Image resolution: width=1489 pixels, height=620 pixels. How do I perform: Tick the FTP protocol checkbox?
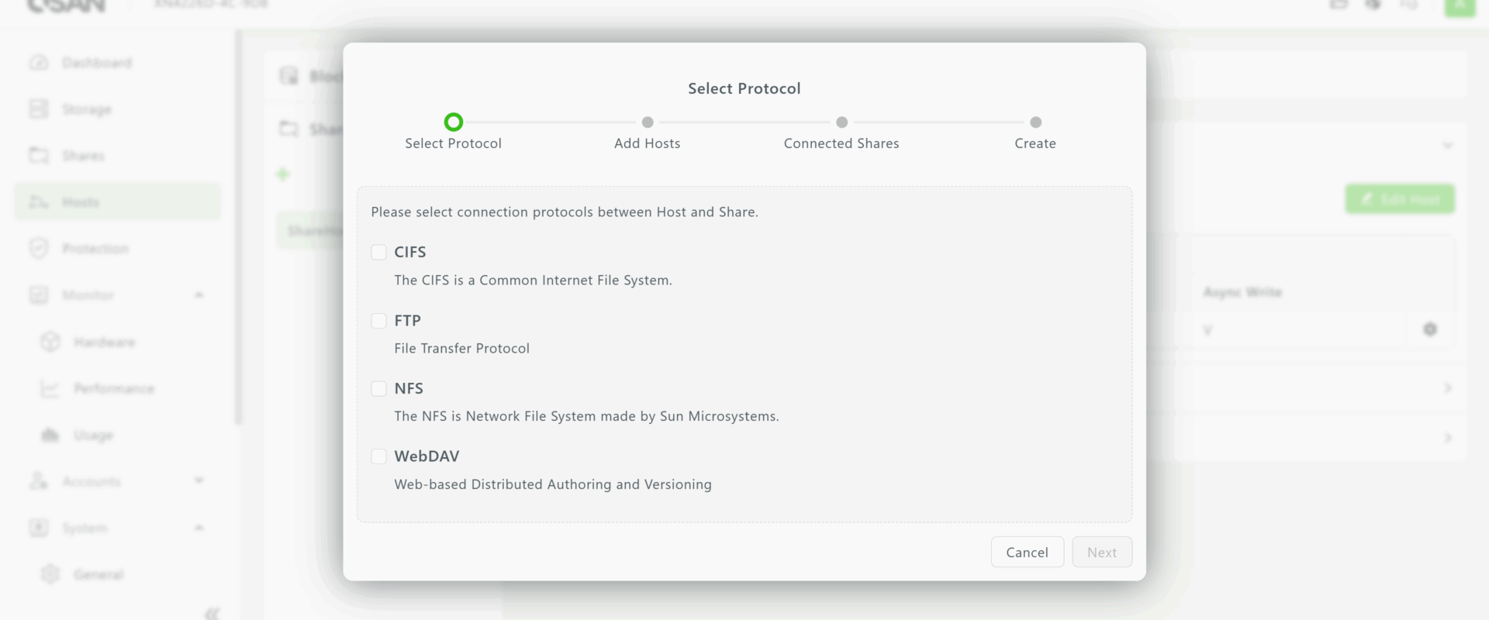pyautogui.click(x=378, y=320)
